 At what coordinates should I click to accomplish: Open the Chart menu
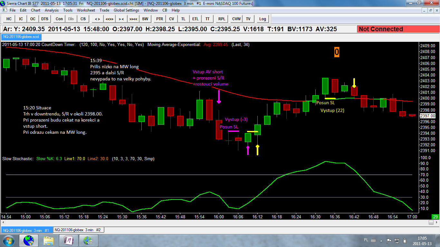[36, 10]
